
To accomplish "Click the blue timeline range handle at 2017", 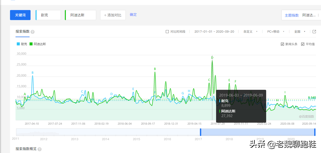I will 200,132.
